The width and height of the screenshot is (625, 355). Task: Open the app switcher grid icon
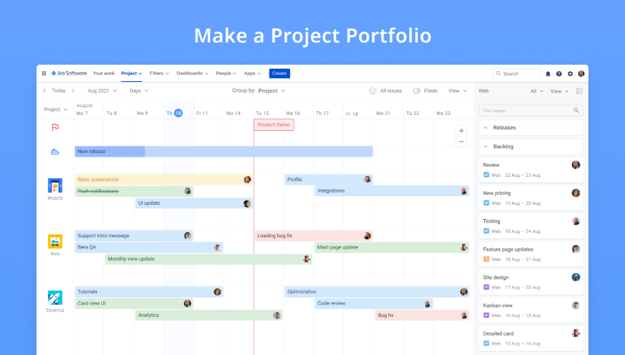(44, 73)
